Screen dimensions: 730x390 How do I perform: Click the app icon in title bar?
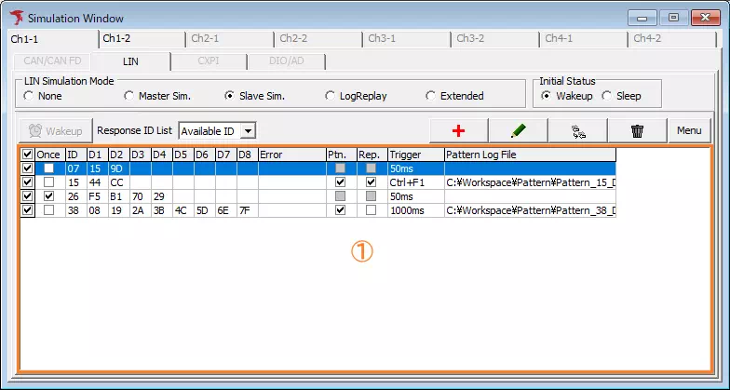(15, 18)
